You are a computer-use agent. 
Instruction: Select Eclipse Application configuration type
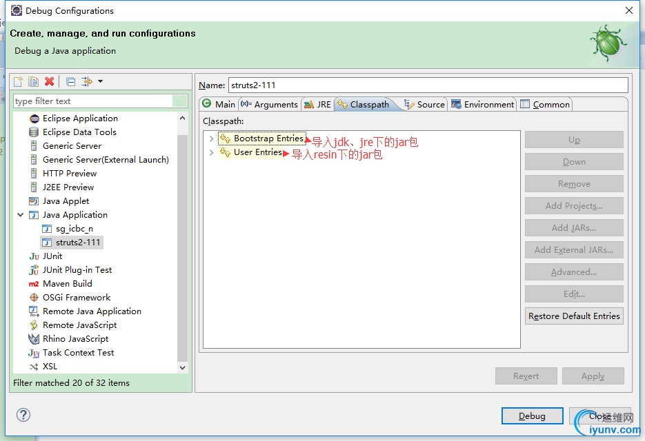pyautogui.click(x=80, y=119)
